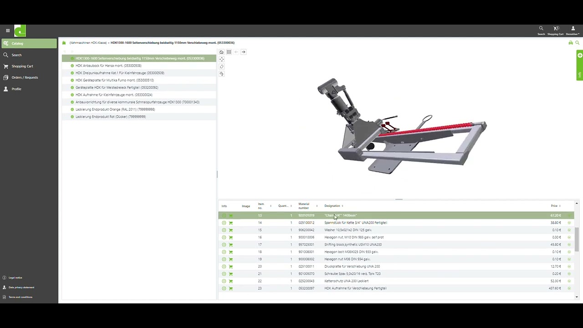Add item 16 Hexagon nut M10 to cart
The height and width of the screenshot is (328, 583).
click(x=230, y=237)
